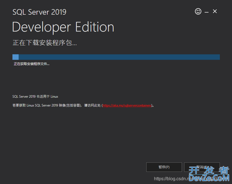Click the SQL Server 2019 也适用于 Linux text
The width and height of the screenshot is (232, 184).
[35, 97]
